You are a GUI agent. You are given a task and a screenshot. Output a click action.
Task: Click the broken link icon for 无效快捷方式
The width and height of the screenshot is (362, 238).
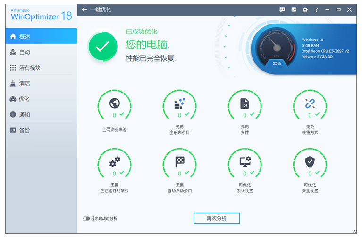(x=310, y=103)
